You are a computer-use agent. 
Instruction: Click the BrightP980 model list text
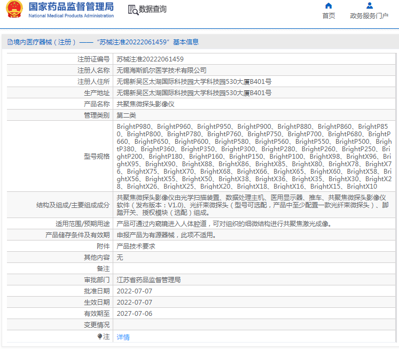[x=254, y=156]
